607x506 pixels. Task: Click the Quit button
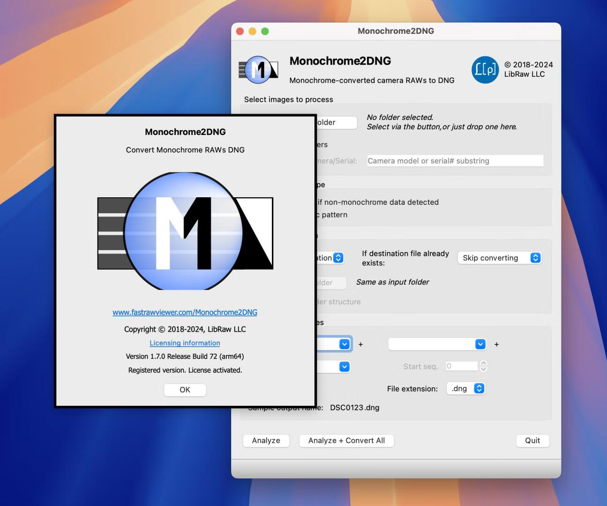(x=532, y=440)
